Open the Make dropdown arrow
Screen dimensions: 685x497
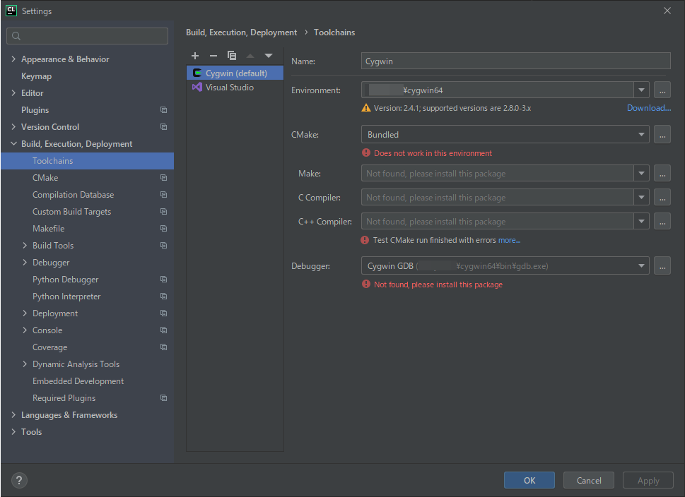click(x=641, y=173)
